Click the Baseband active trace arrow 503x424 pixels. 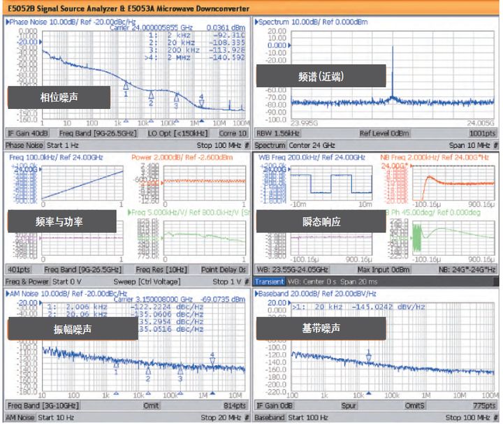(256, 293)
